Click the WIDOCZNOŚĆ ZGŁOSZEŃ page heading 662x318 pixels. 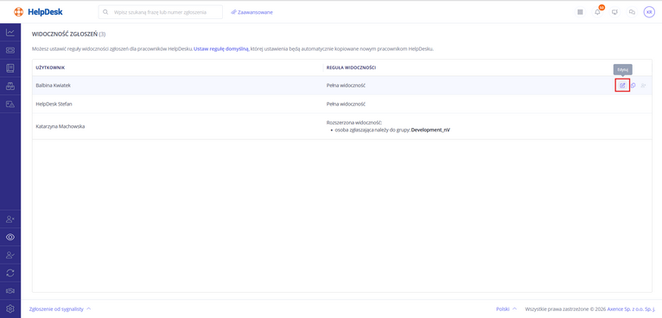coord(65,34)
